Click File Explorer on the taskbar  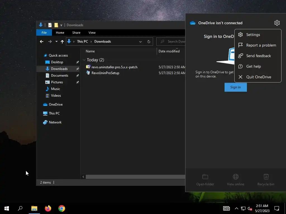[x=34, y=208]
